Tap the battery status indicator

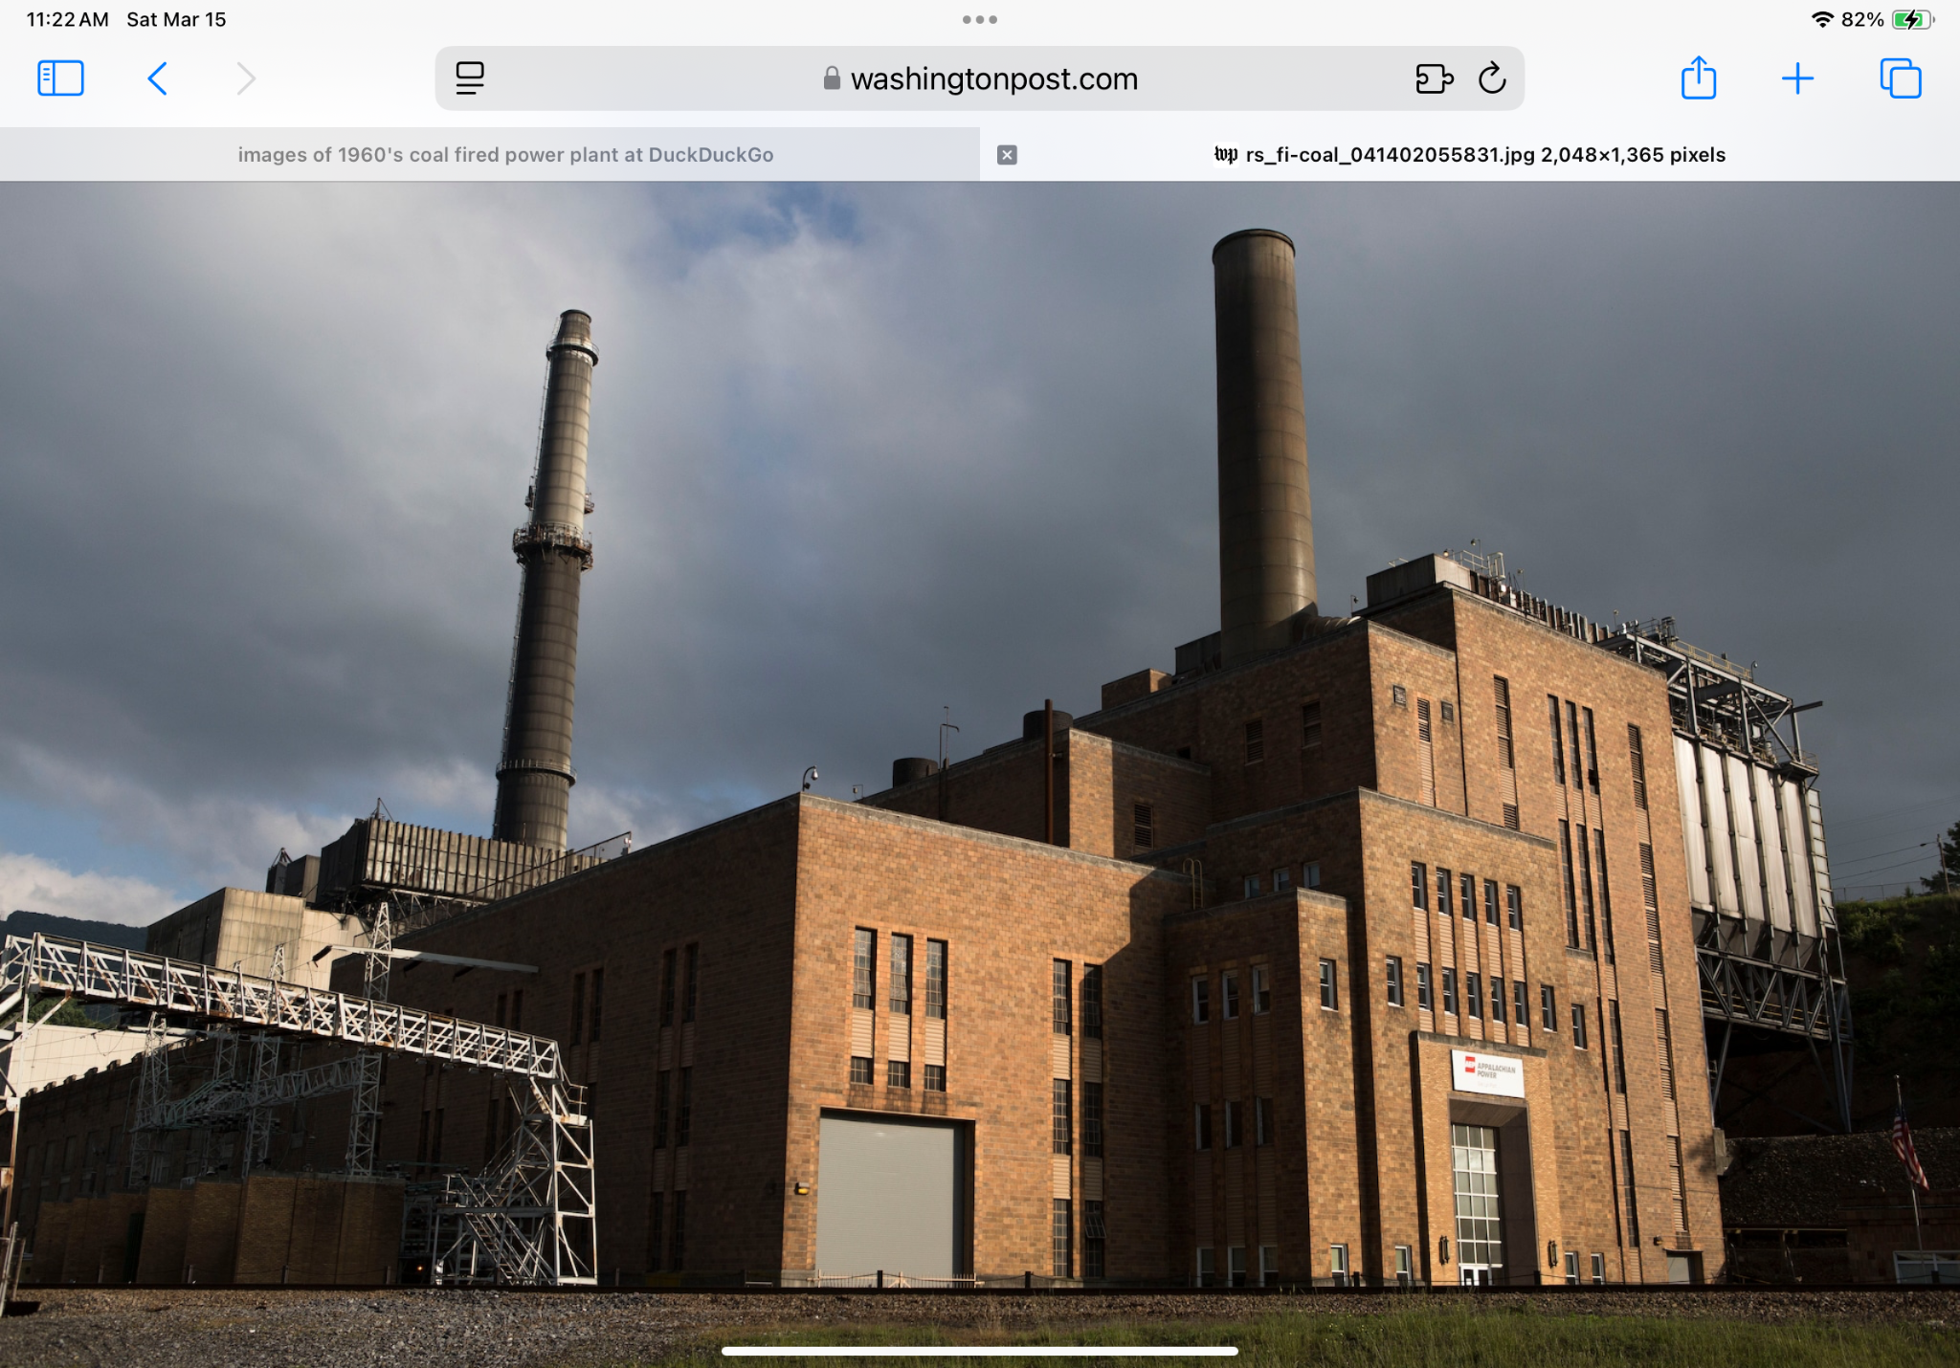pyautogui.click(x=1913, y=19)
